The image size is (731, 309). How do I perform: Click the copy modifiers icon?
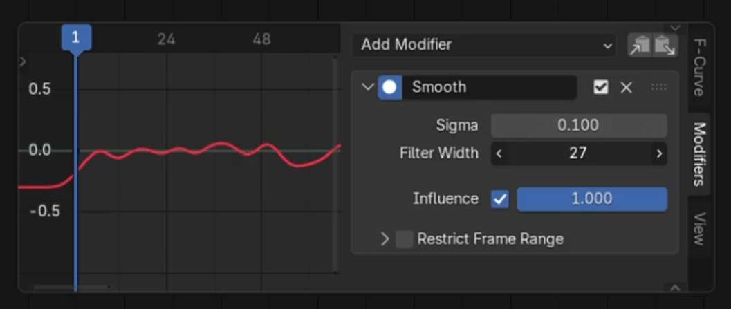(x=640, y=46)
